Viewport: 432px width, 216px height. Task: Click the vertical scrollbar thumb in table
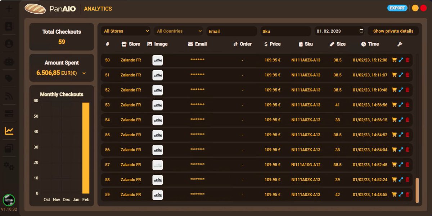click(417, 190)
